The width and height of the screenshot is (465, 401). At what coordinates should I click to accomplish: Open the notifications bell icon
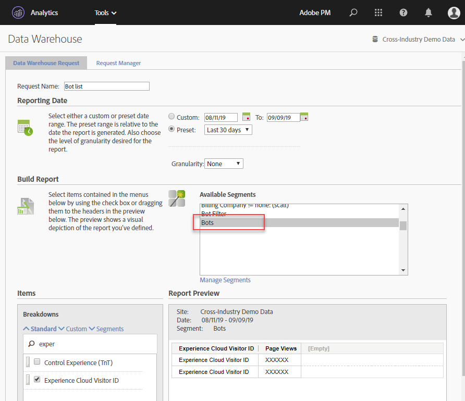click(x=429, y=12)
